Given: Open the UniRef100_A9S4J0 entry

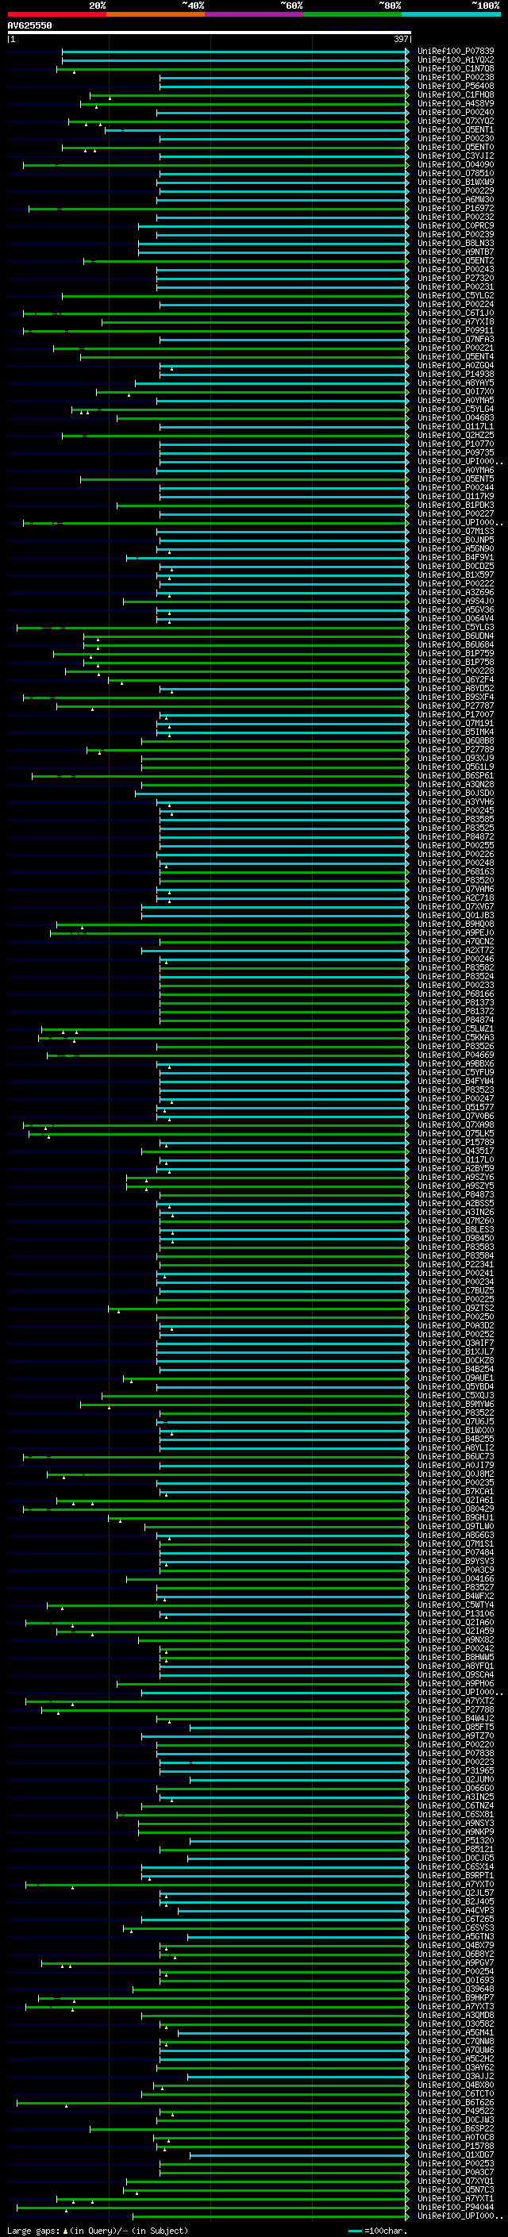Looking at the screenshot, I should pos(455,601).
